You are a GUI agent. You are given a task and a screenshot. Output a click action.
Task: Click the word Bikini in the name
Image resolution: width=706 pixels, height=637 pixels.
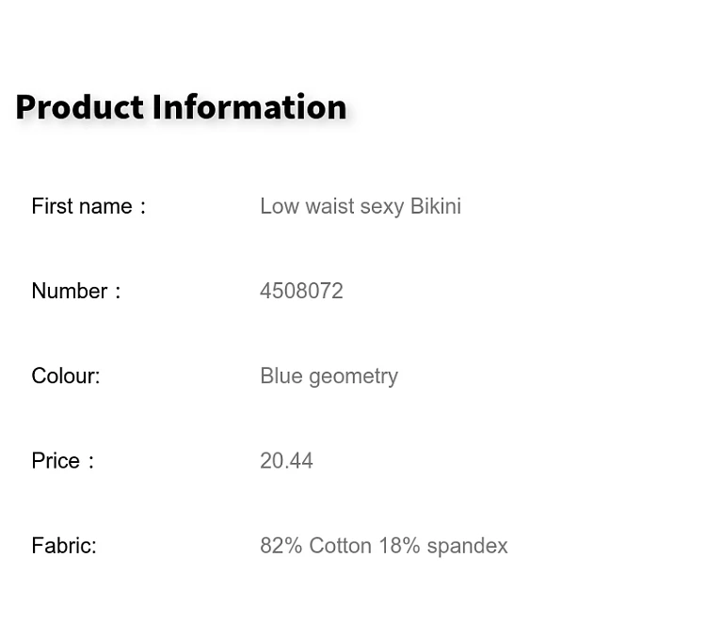[436, 206]
